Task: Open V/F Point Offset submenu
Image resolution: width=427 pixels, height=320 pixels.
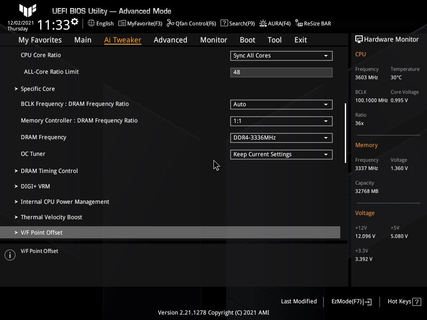Action: (170, 232)
